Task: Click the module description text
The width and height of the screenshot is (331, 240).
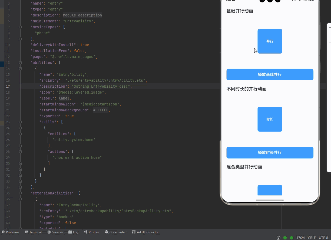Action: pyautogui.click(x=82, y=15)
